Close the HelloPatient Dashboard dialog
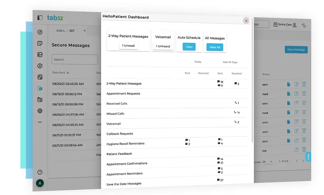Viewport: 324px width, 195px height. click(x=246, y=21)
